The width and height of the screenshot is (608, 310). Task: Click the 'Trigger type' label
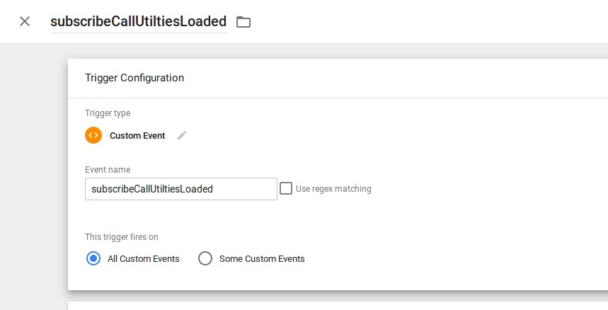point(108,113)
